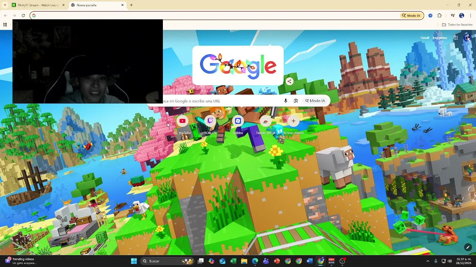The height and width of the screenshot is (267, 476).
Task: Open Microsoft Teams from the taskbar
Action: click(266, 261)
